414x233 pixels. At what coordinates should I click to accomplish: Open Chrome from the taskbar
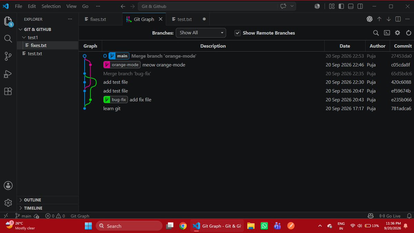click(x=183, y=226)
